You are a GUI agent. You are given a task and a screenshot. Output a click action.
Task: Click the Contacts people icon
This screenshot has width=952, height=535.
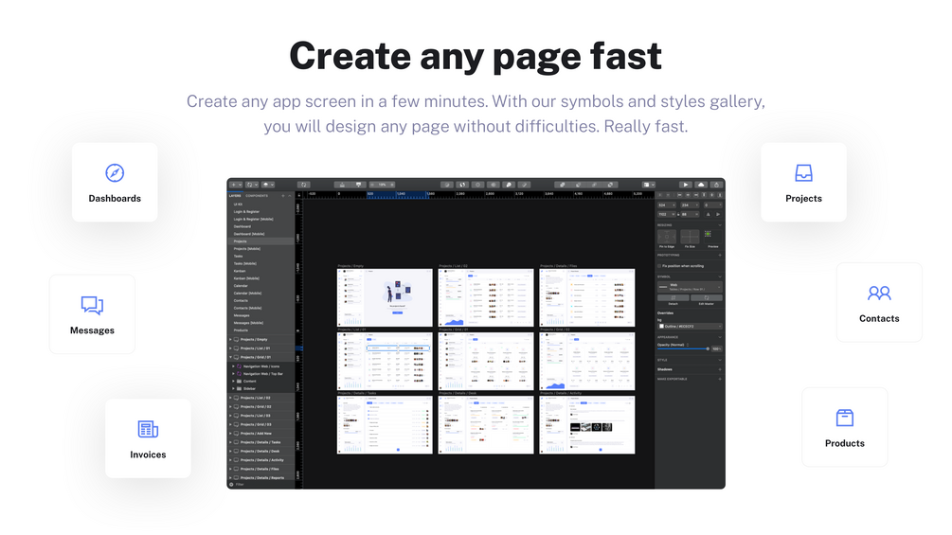tap(879, 294)
